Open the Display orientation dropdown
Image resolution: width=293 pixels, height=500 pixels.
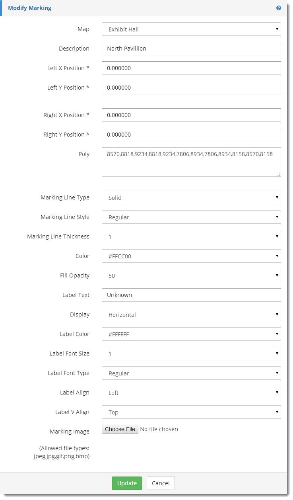tap(191, 314)
